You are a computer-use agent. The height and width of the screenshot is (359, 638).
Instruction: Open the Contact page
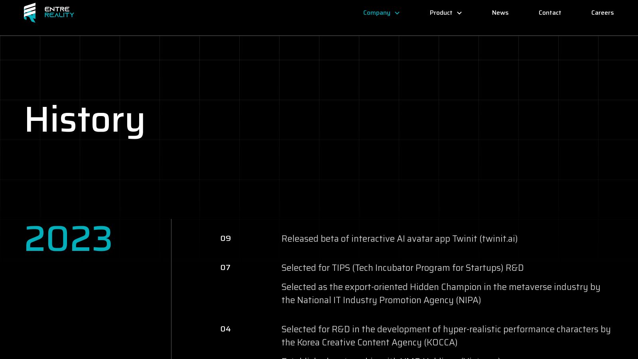point(550,13)
